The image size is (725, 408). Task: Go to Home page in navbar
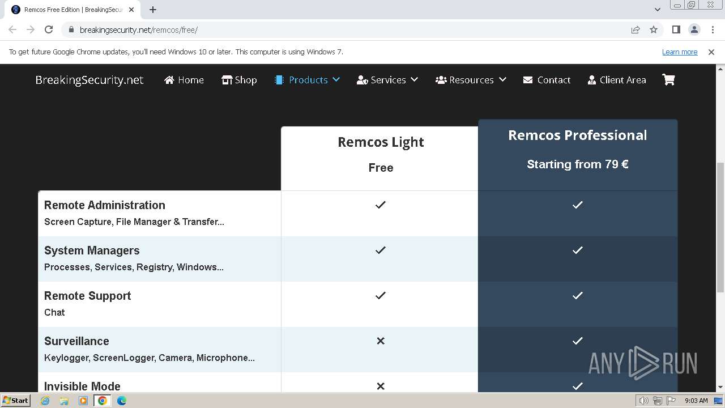pos(184,80)
